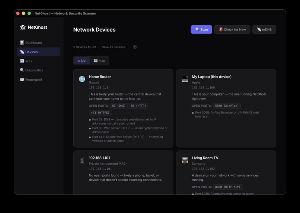The height and width of the screenshot is (213, 300).
Task: Click the router IP 192.168.1.1
Action: click(x=99, y=88)
